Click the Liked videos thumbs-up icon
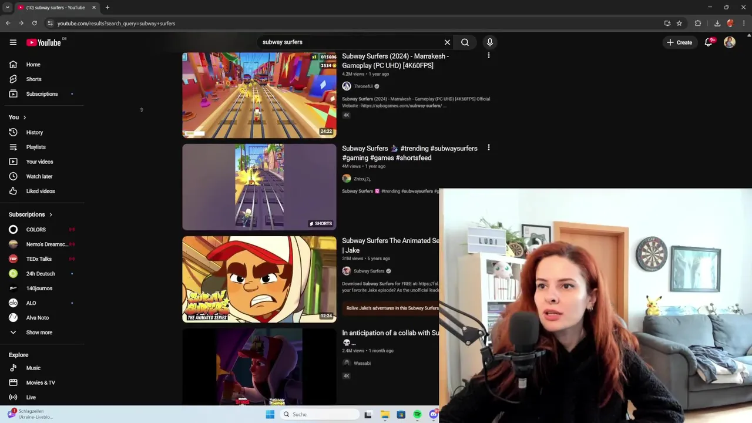This screenshot has width=752, height=423. (13, 191)
